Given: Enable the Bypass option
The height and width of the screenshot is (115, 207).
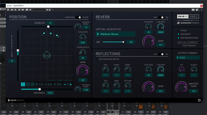Looking at the screenshot, I should pyautogui.click(x=178, y=30).
